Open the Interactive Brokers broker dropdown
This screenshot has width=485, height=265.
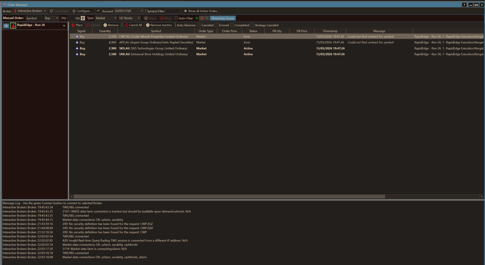pyautogui.click(x=30, y=11)
